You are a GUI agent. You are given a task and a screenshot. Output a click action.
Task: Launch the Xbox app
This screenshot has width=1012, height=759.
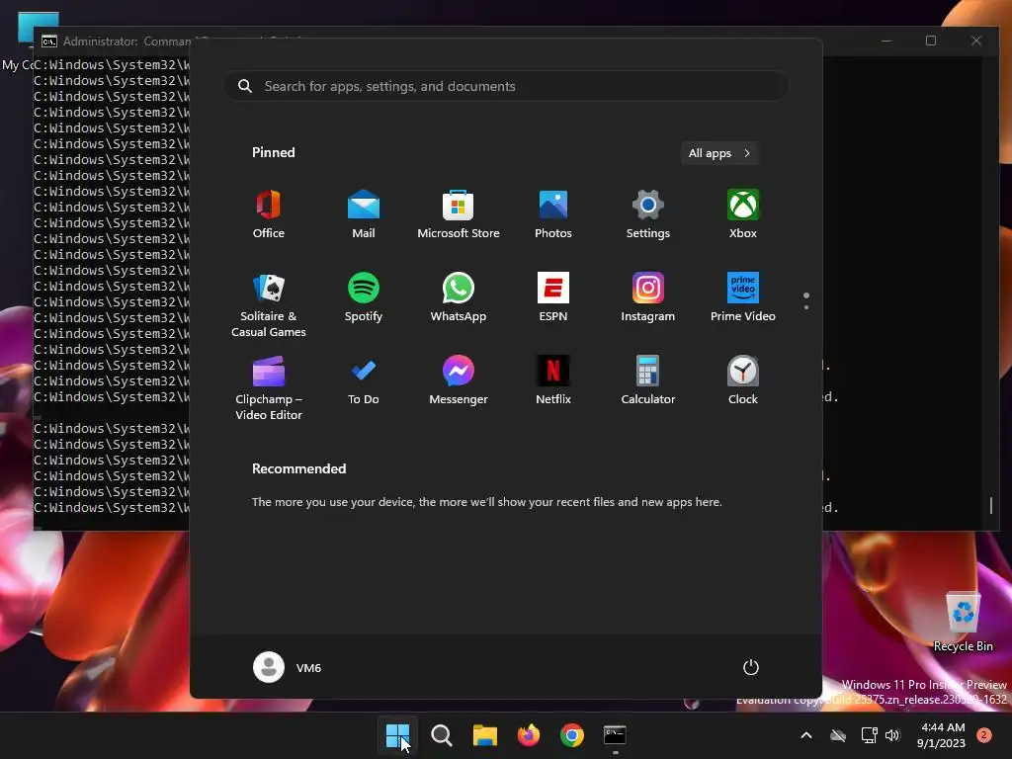[x=743, y=214]
